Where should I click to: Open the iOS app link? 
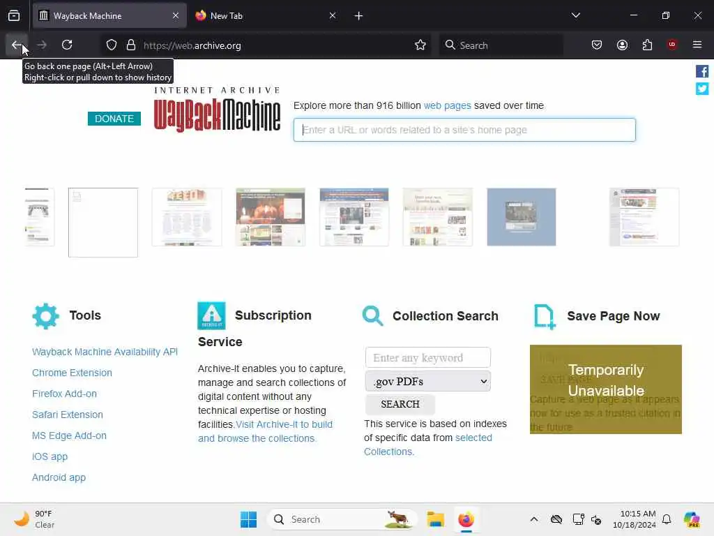tap(50, 456)
